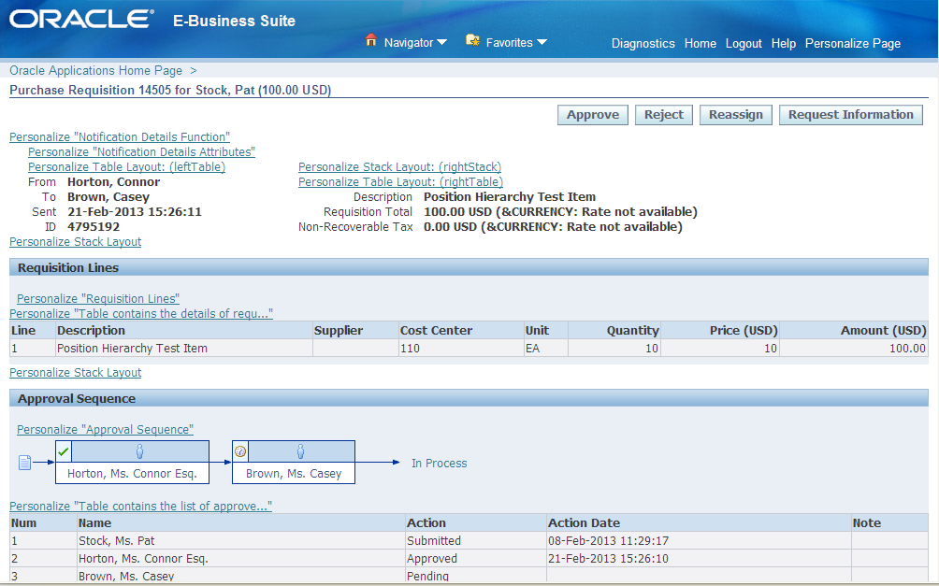Viewport: 939px width, 586px height.
Task: Open Personalize Stack Layout link below ID
Action: (76, 242)
